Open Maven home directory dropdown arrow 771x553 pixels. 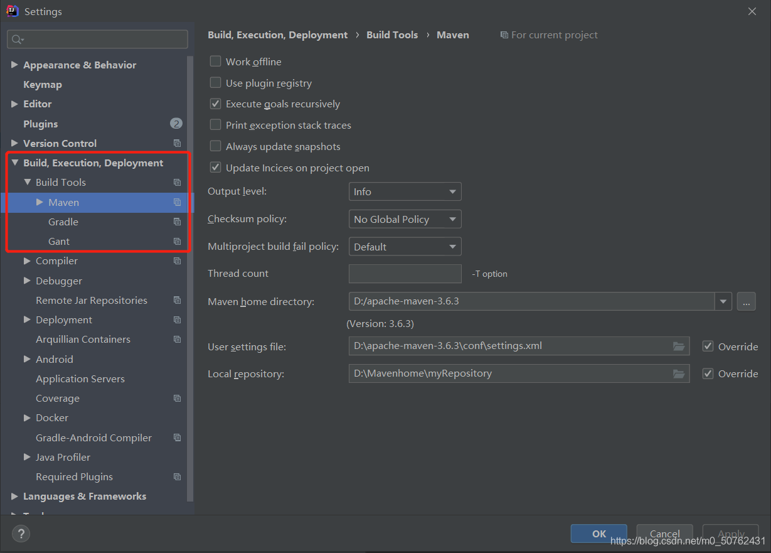[x=723, y=301]
